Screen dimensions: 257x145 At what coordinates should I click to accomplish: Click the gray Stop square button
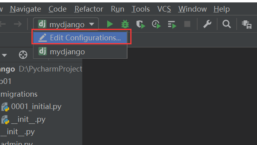click(187, 24)
